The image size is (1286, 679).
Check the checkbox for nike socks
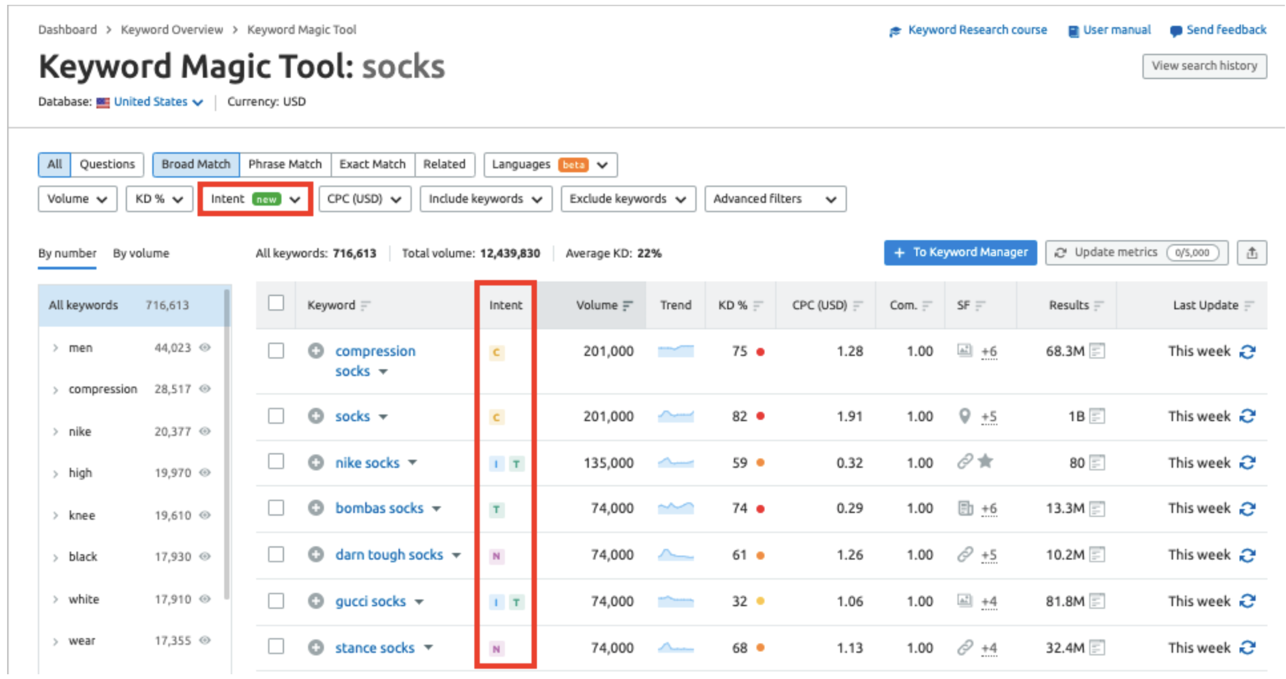(x=276, y=461)
